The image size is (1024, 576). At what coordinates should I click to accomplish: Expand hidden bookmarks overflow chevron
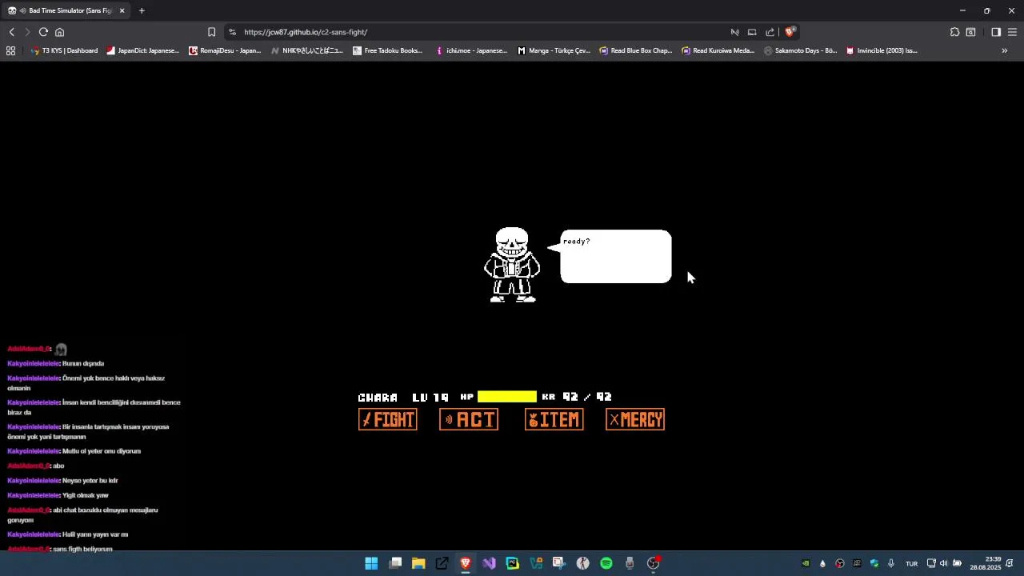click(1005, 50)
